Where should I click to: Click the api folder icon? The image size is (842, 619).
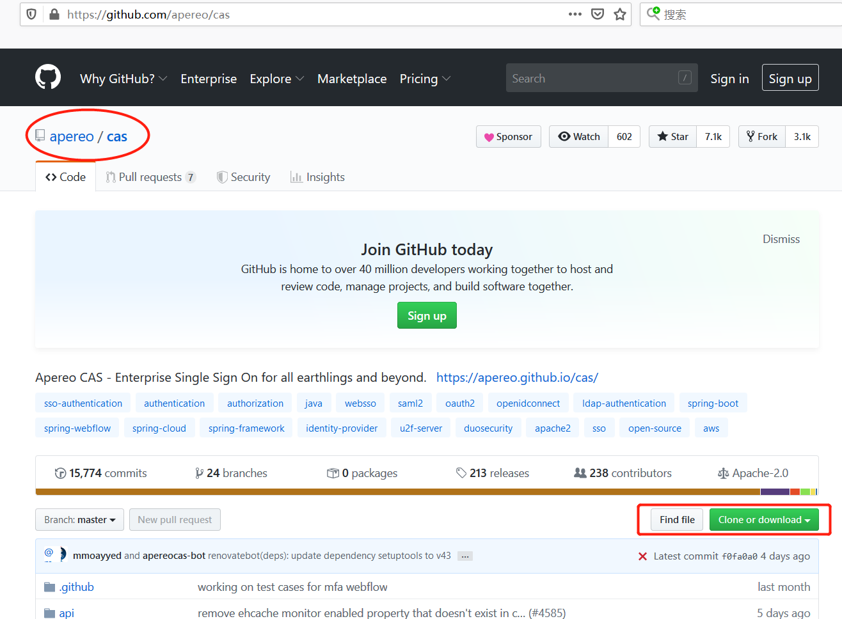pos(49,613)
